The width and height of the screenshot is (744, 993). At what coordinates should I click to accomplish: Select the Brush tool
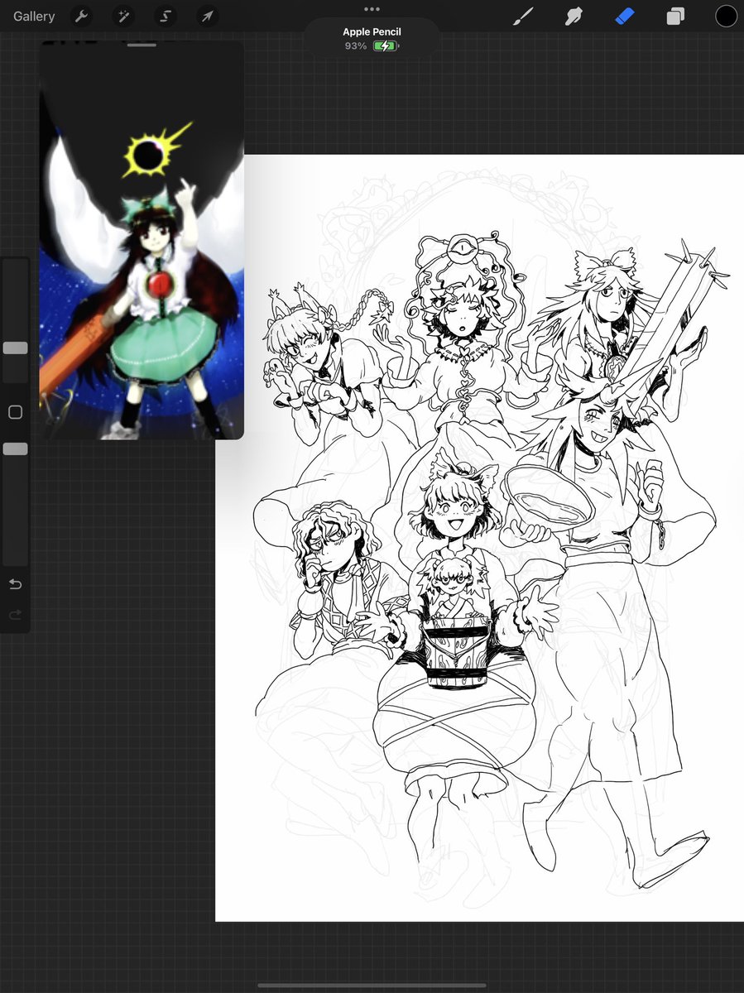[523, 16]
